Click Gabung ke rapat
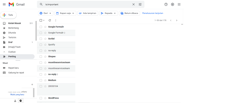 tap(16, 73)
